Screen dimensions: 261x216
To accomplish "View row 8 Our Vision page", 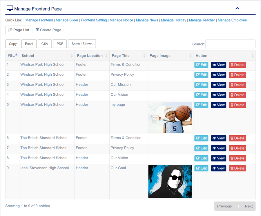I will pos(219,158).
